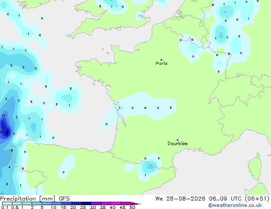Viewport: 271px width, 209px height.
Task: Pick the 20–25 mm legend swatch
Action: coord(76,203)
